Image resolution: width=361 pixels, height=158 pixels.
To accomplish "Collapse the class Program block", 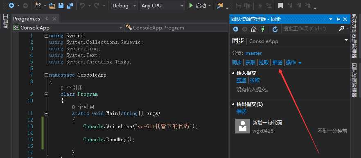I will pos(47,94).
